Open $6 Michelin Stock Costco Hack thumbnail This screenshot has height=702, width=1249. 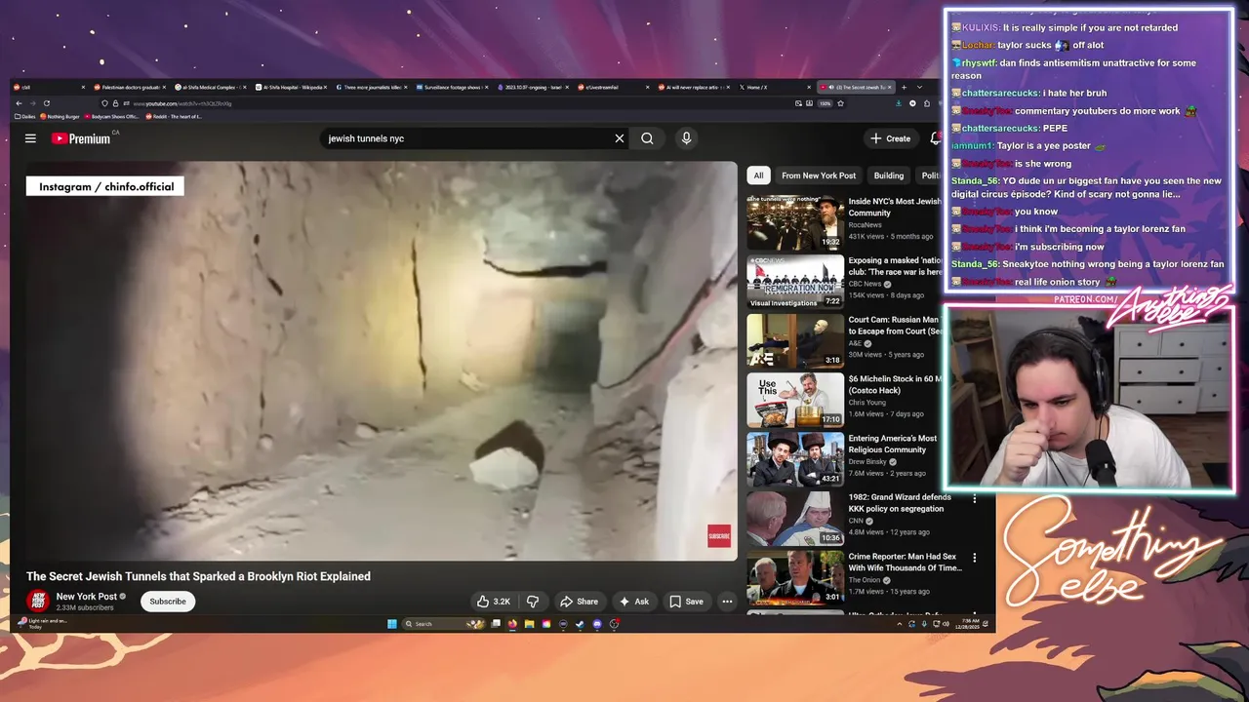pyautogui.click(x=795, y=401)
